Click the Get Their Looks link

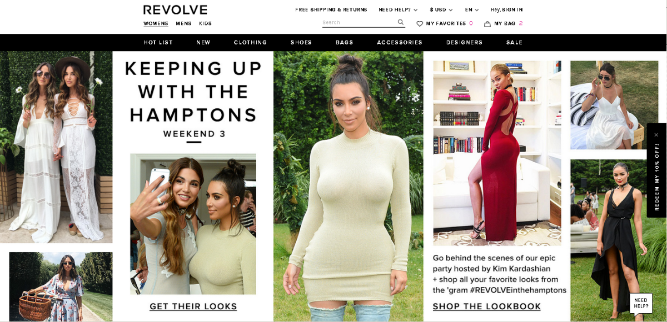[193, 306]
